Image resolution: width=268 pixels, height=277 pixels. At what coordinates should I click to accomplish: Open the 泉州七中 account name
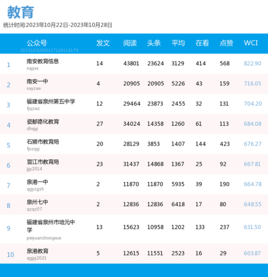pyautogui.click(x=37, y=202)
